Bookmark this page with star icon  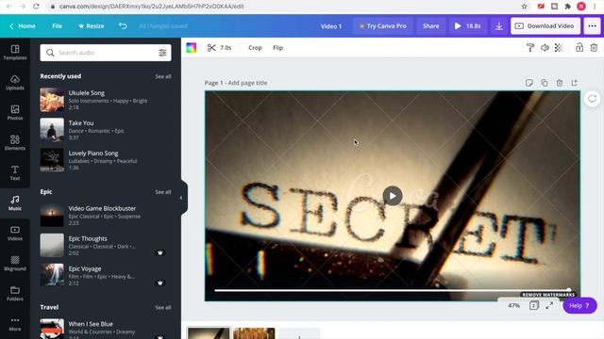[x=525, y=7]
